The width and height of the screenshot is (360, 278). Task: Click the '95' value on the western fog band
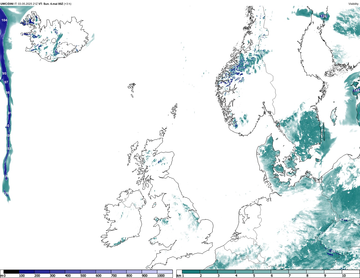point(4,73)
